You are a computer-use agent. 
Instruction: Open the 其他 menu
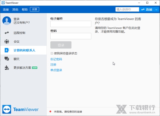(15, 10)
